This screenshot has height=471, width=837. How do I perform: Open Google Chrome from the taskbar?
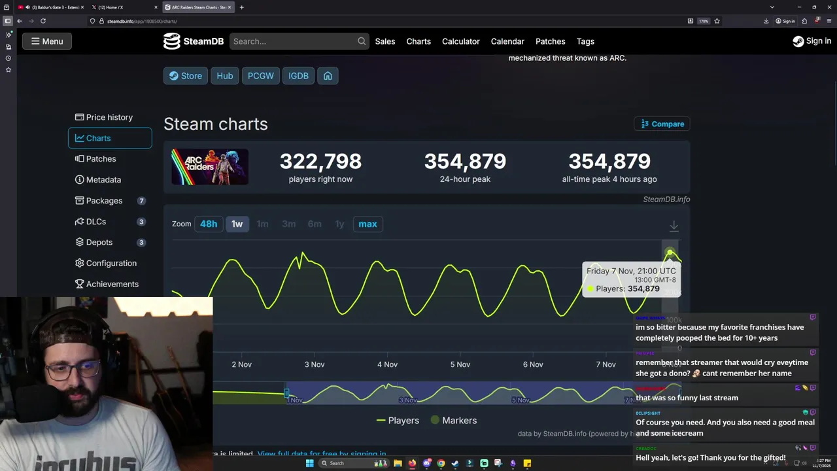pos(441,463)
